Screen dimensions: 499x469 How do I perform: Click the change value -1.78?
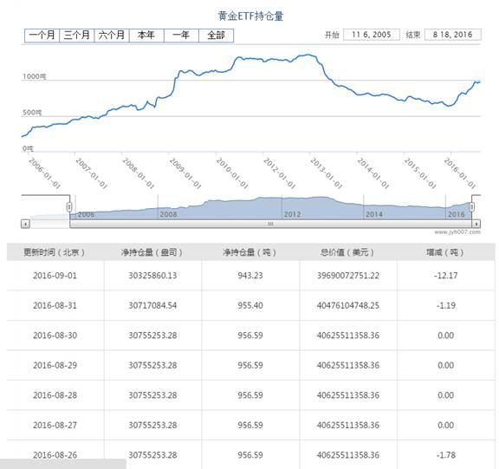pyautogui.click(x=445, y=455)
